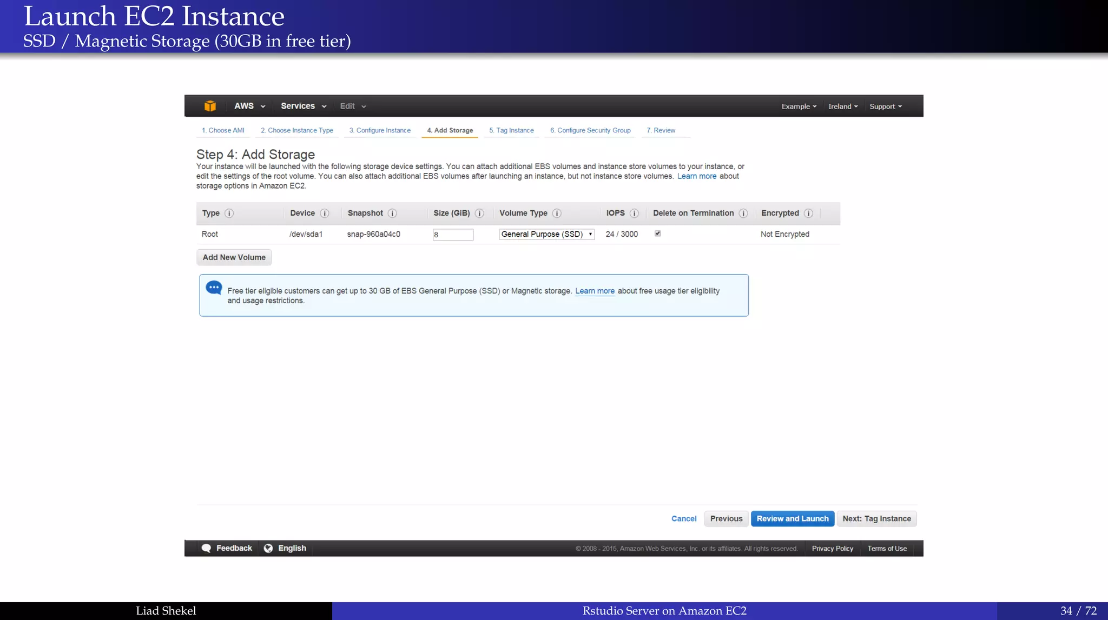Image resolution: width=1108 pixels, height=620 pixels.
Task: Expand the Services dropdown menu
Action: coord(304,106)
